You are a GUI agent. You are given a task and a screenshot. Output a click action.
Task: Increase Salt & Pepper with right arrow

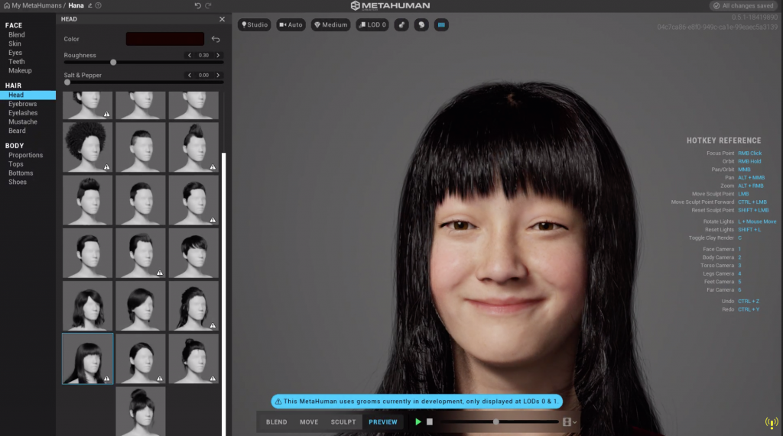click(x=218, y=76)
